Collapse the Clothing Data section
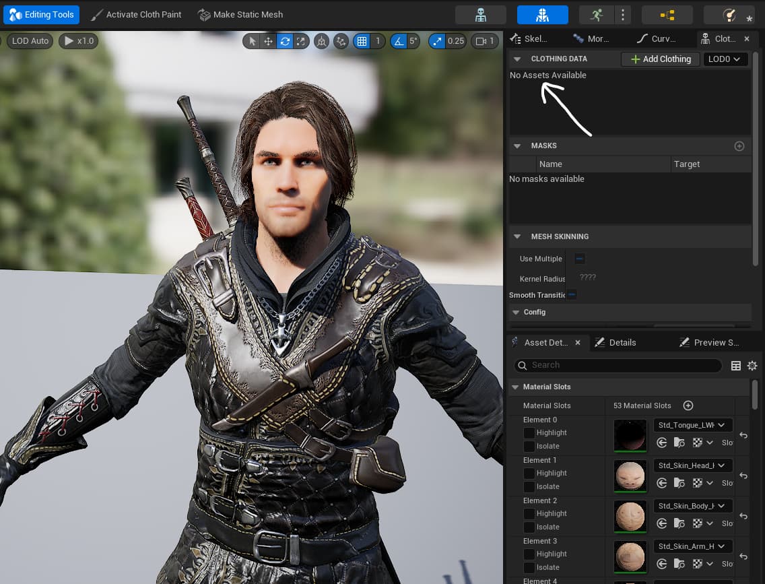The height and width of the screenshot is (584, 765). tap(517, 59)
